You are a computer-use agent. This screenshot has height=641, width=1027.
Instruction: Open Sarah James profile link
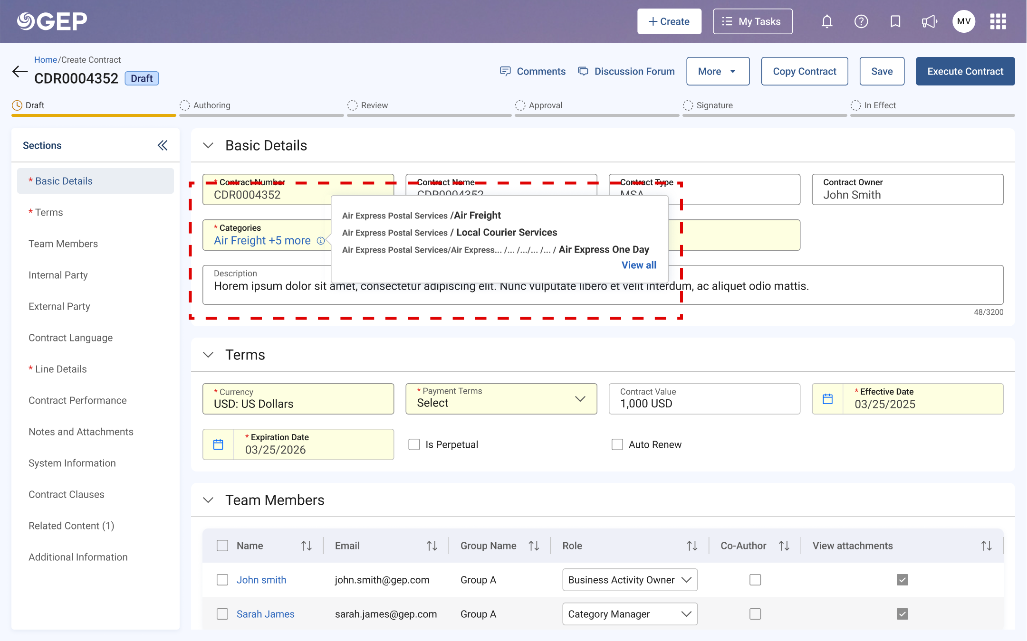(265, 614)
